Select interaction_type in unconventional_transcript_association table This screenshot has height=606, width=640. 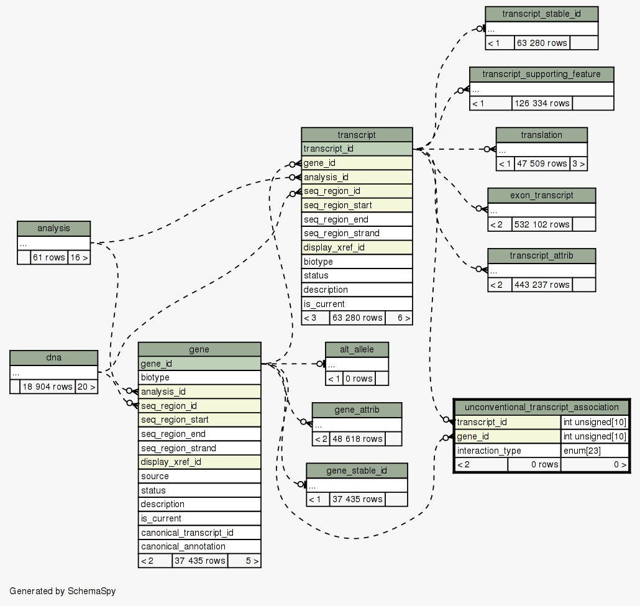point(508,451)
